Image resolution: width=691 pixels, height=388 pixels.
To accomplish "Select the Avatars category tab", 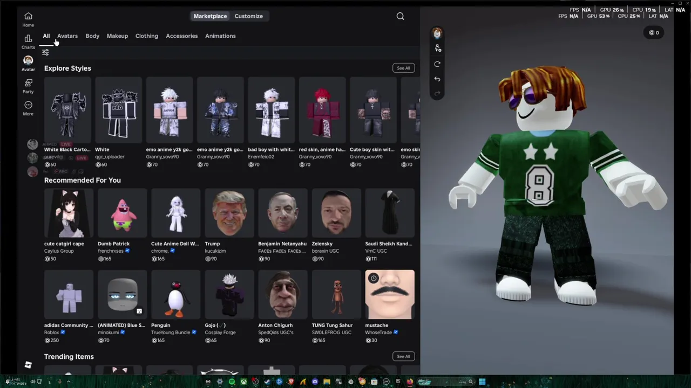I will click(67, 36).
